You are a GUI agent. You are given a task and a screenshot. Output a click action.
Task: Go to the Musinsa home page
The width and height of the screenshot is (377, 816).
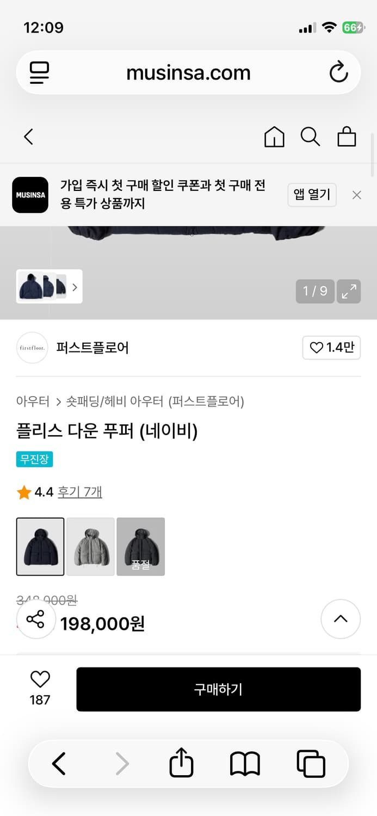(274, 137)
